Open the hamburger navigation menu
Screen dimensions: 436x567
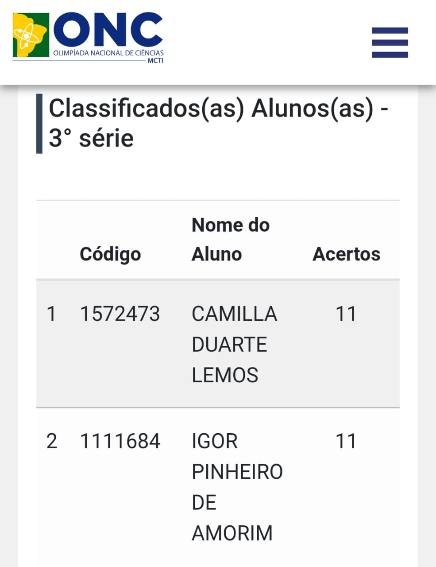coord(390,43)
